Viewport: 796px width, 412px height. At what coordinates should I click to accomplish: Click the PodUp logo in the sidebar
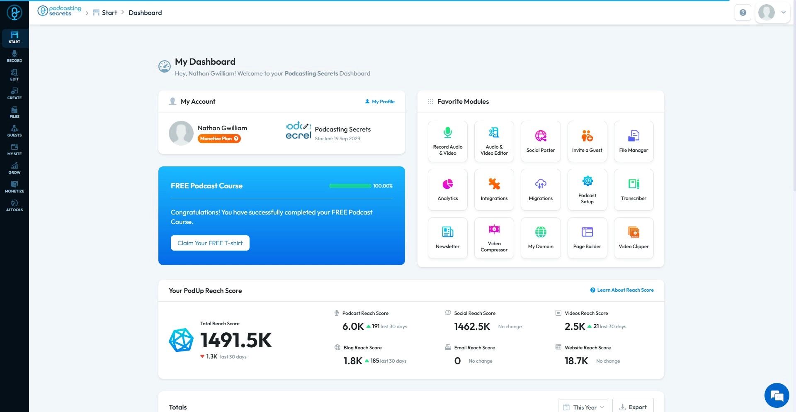[x=15, y=12]
